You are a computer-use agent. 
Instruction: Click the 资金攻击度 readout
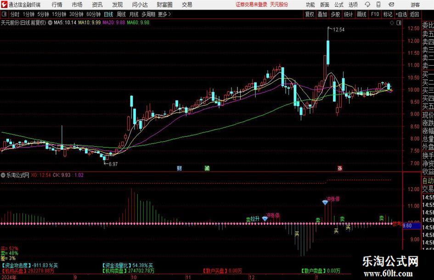click(x=29, y=266)
